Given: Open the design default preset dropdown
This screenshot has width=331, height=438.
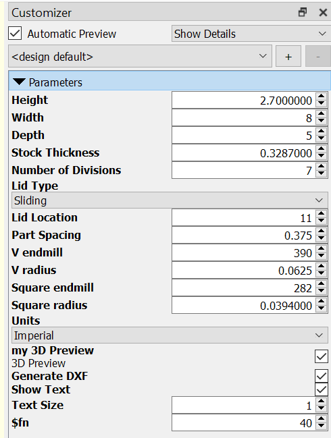Looking at the screenshot, I should pyautogui.click(x=140, y=57).
